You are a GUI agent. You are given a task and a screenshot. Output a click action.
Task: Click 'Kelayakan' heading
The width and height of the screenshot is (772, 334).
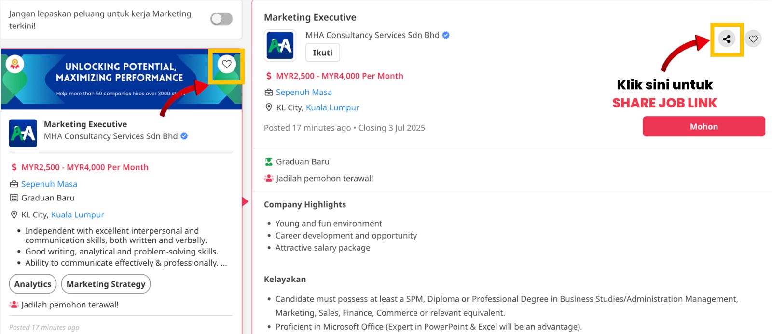(x=285, y=279)
